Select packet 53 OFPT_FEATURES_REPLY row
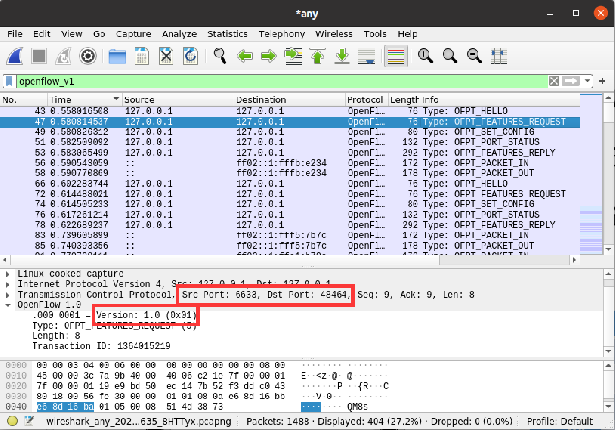The image size is (615, 430). (290, 153)
